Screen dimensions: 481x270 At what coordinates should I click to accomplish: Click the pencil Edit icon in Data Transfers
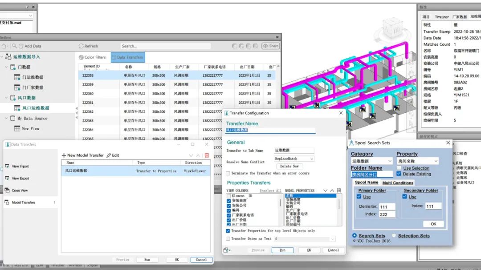point(109,155)
